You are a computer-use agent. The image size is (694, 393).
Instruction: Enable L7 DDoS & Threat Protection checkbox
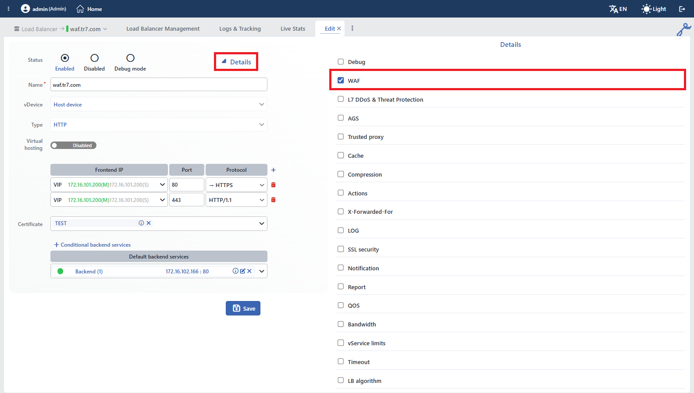click(x=341, y=99)
